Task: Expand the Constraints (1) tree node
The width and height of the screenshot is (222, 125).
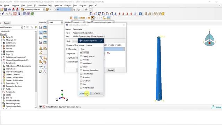Action: pyautogui.click(x=1, y=83)
